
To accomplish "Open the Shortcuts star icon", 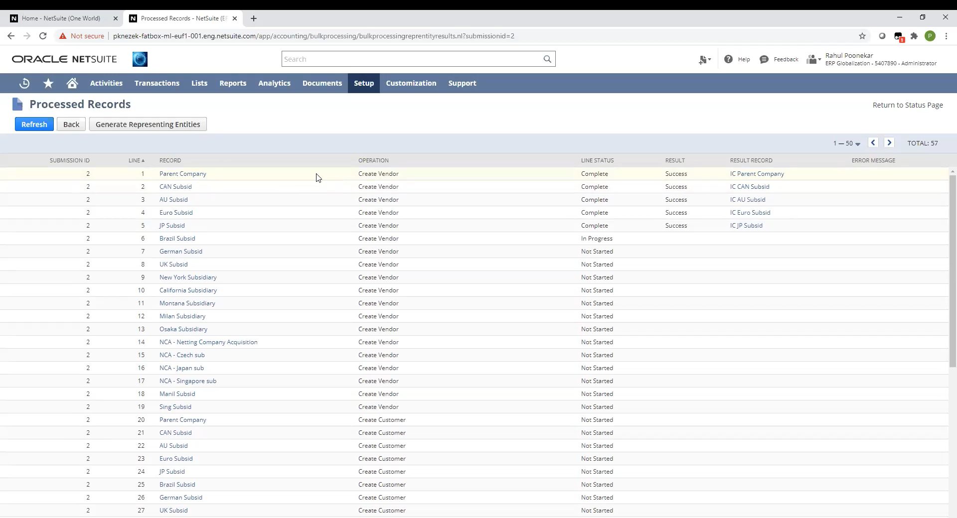I will [x=48, y=83].
